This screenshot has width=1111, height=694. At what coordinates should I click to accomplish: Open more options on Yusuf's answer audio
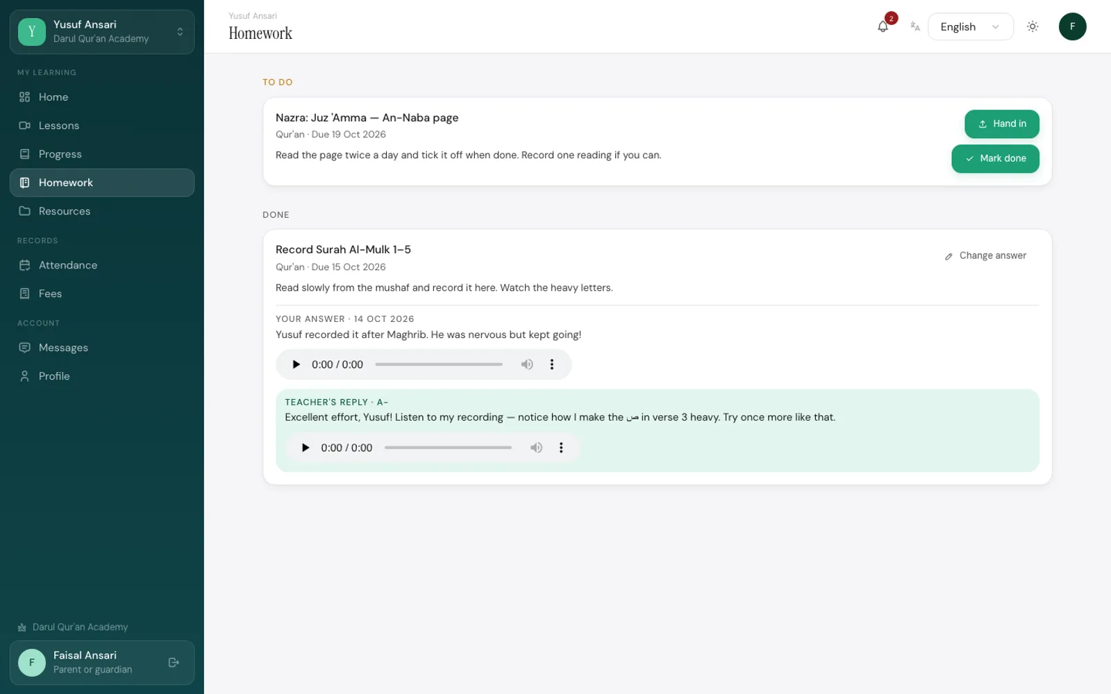click(552, 364)
